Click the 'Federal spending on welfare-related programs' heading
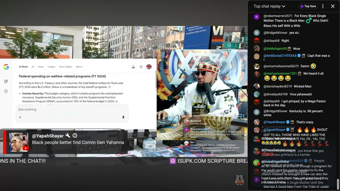 coord(62,76)
